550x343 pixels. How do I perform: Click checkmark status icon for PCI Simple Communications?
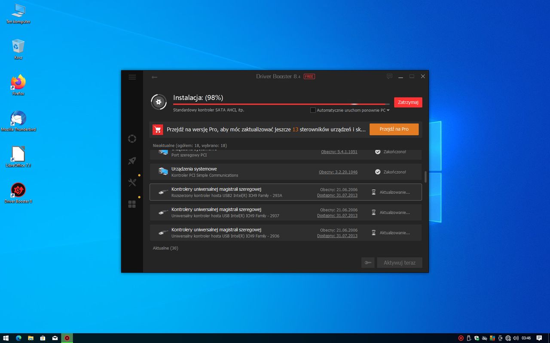pos(378,172)
